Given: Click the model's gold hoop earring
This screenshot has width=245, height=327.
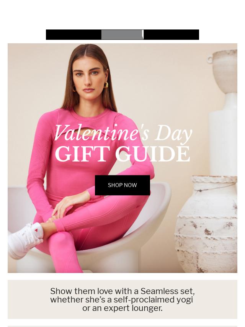Looking at the screenshot, I should [x=106, y=85].
